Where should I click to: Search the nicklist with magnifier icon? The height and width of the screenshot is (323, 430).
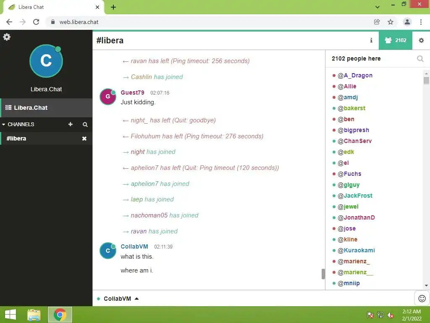pyautogui.click(x=420, y=58)
